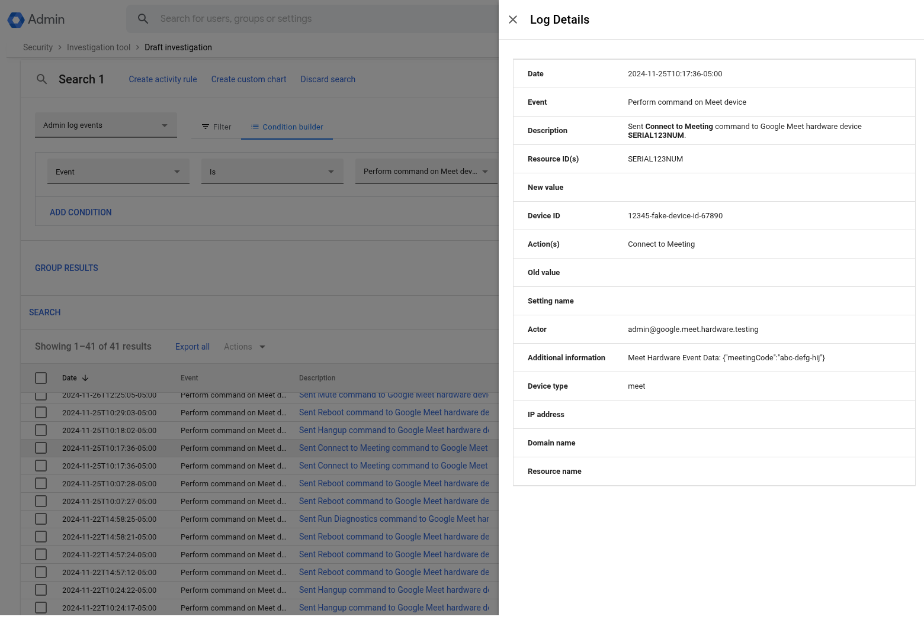Click Export all
924x620 pixels.
click(192, 347)
